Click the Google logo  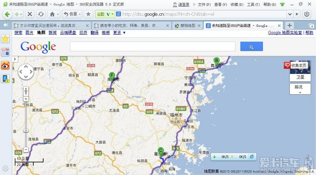[x=38, y=47]
